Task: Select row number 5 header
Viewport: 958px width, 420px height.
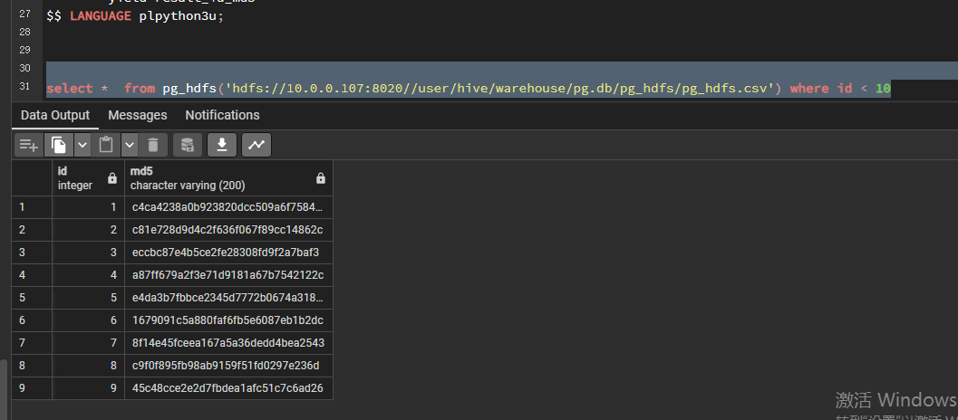Action: (x=32, y=298)
